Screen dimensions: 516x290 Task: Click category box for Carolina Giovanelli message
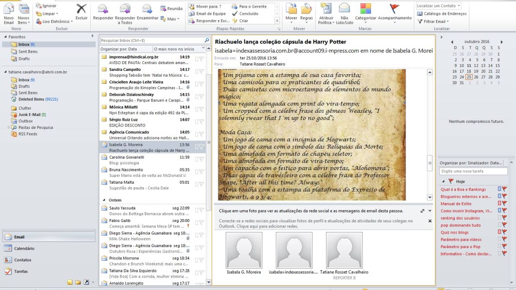[196, 159]
